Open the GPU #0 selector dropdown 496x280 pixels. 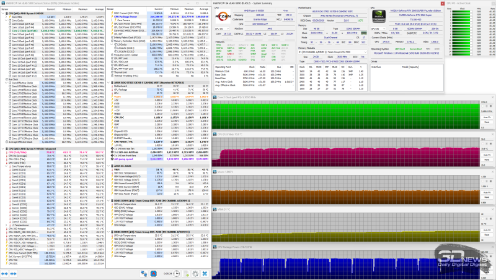(379, 28)
